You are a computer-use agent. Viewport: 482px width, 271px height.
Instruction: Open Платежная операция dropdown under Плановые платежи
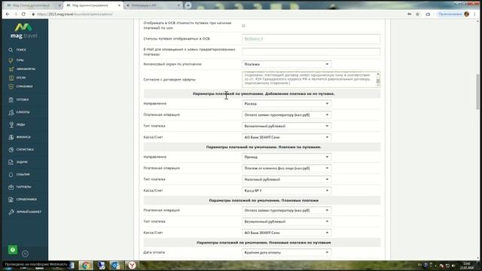[x=286, y=211]
